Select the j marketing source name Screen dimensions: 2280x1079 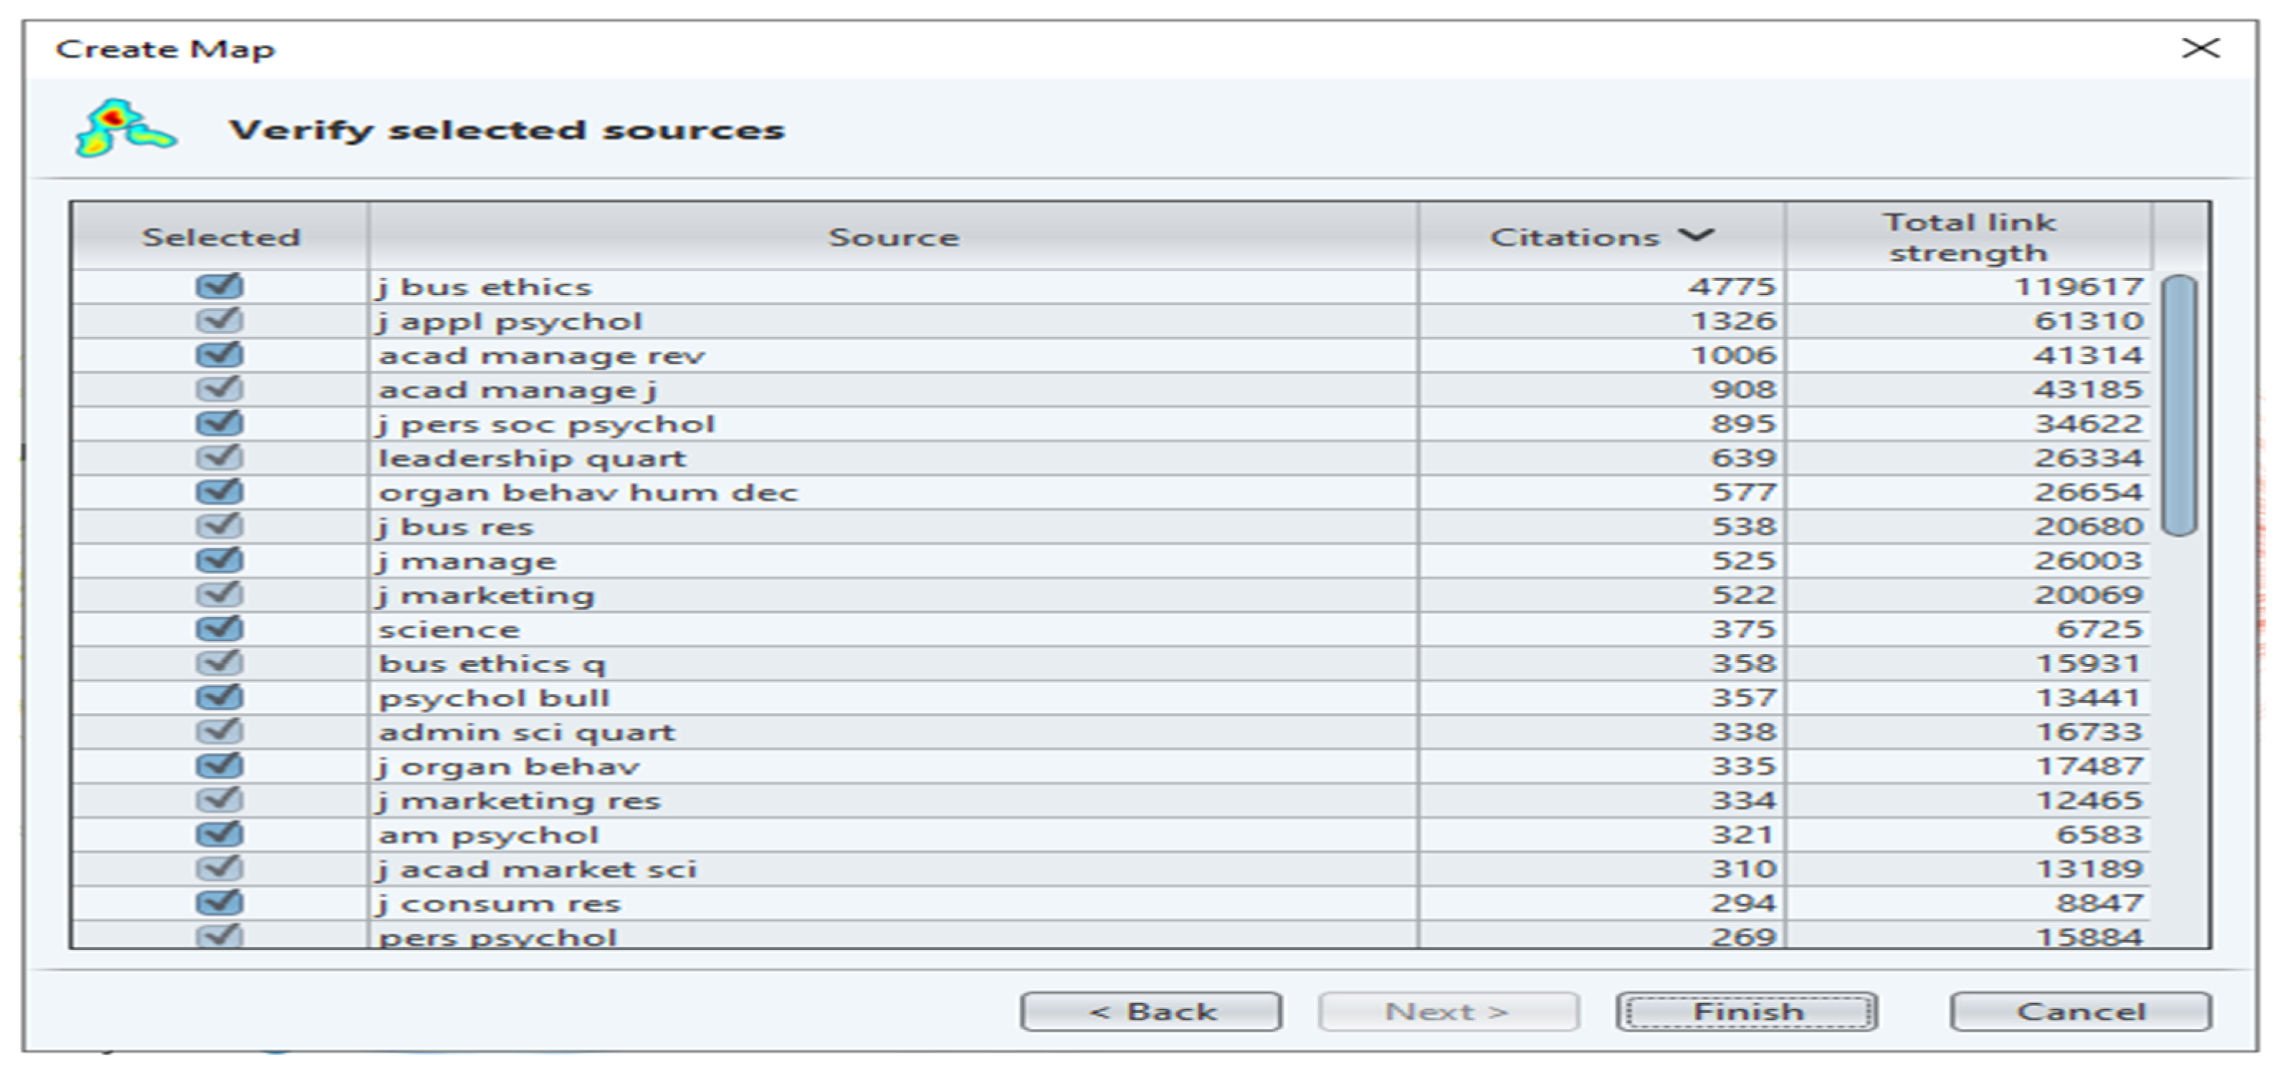click(x=485, y=596)
